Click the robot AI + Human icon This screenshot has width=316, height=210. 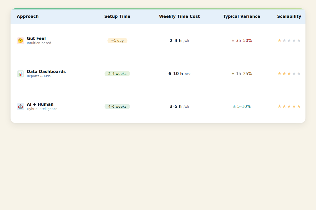(21, 107)
